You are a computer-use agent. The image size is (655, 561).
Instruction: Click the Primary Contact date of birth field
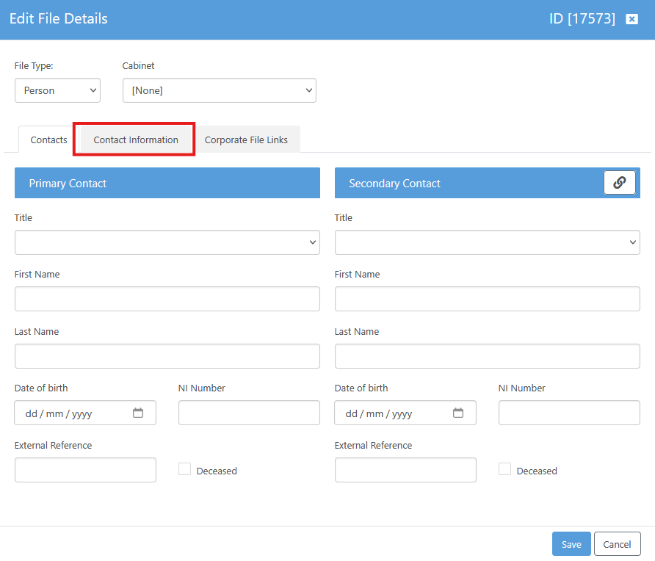pos(85,413)
